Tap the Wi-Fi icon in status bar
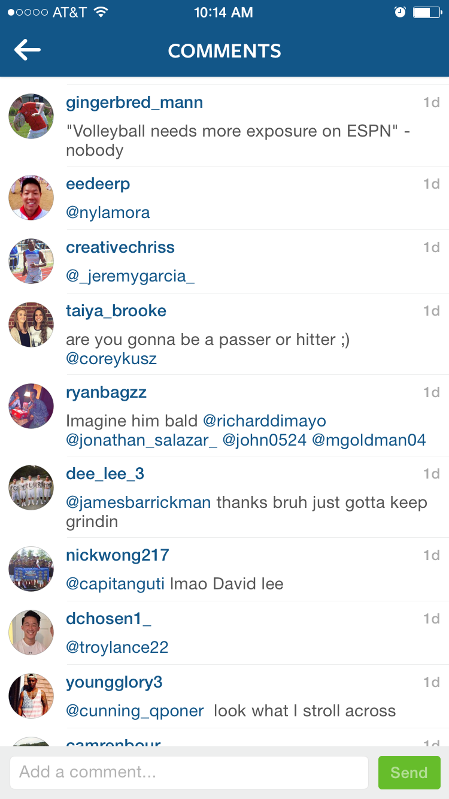This screenshot has height=799, width=449. tap(101, 12)
